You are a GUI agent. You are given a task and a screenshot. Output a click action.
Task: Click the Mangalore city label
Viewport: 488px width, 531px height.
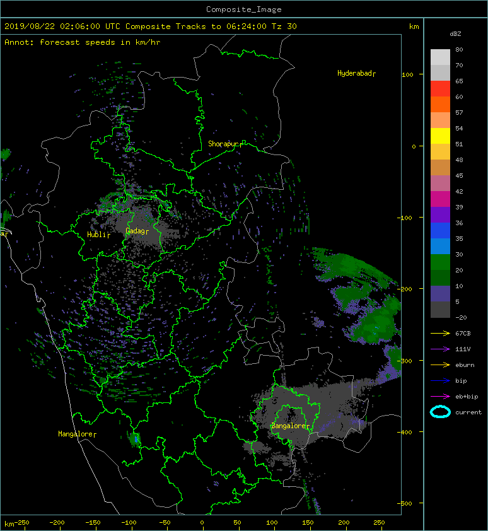(x=77, y=434)
